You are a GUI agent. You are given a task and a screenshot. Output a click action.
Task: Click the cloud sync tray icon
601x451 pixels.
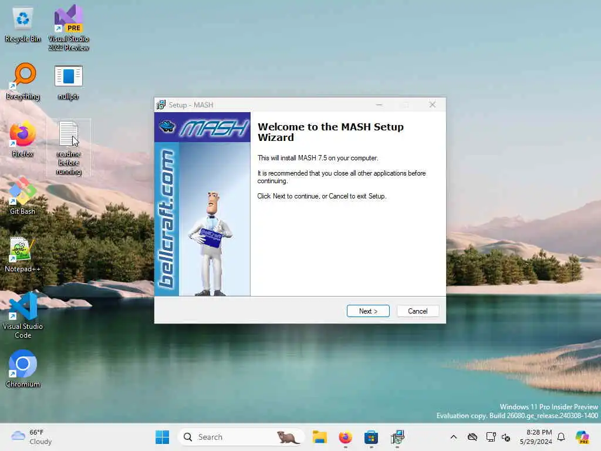point(472,437)
